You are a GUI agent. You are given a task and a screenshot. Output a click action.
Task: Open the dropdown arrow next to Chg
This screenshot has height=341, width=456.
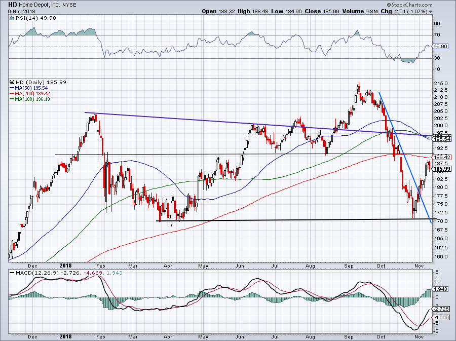tap(431, 12)
